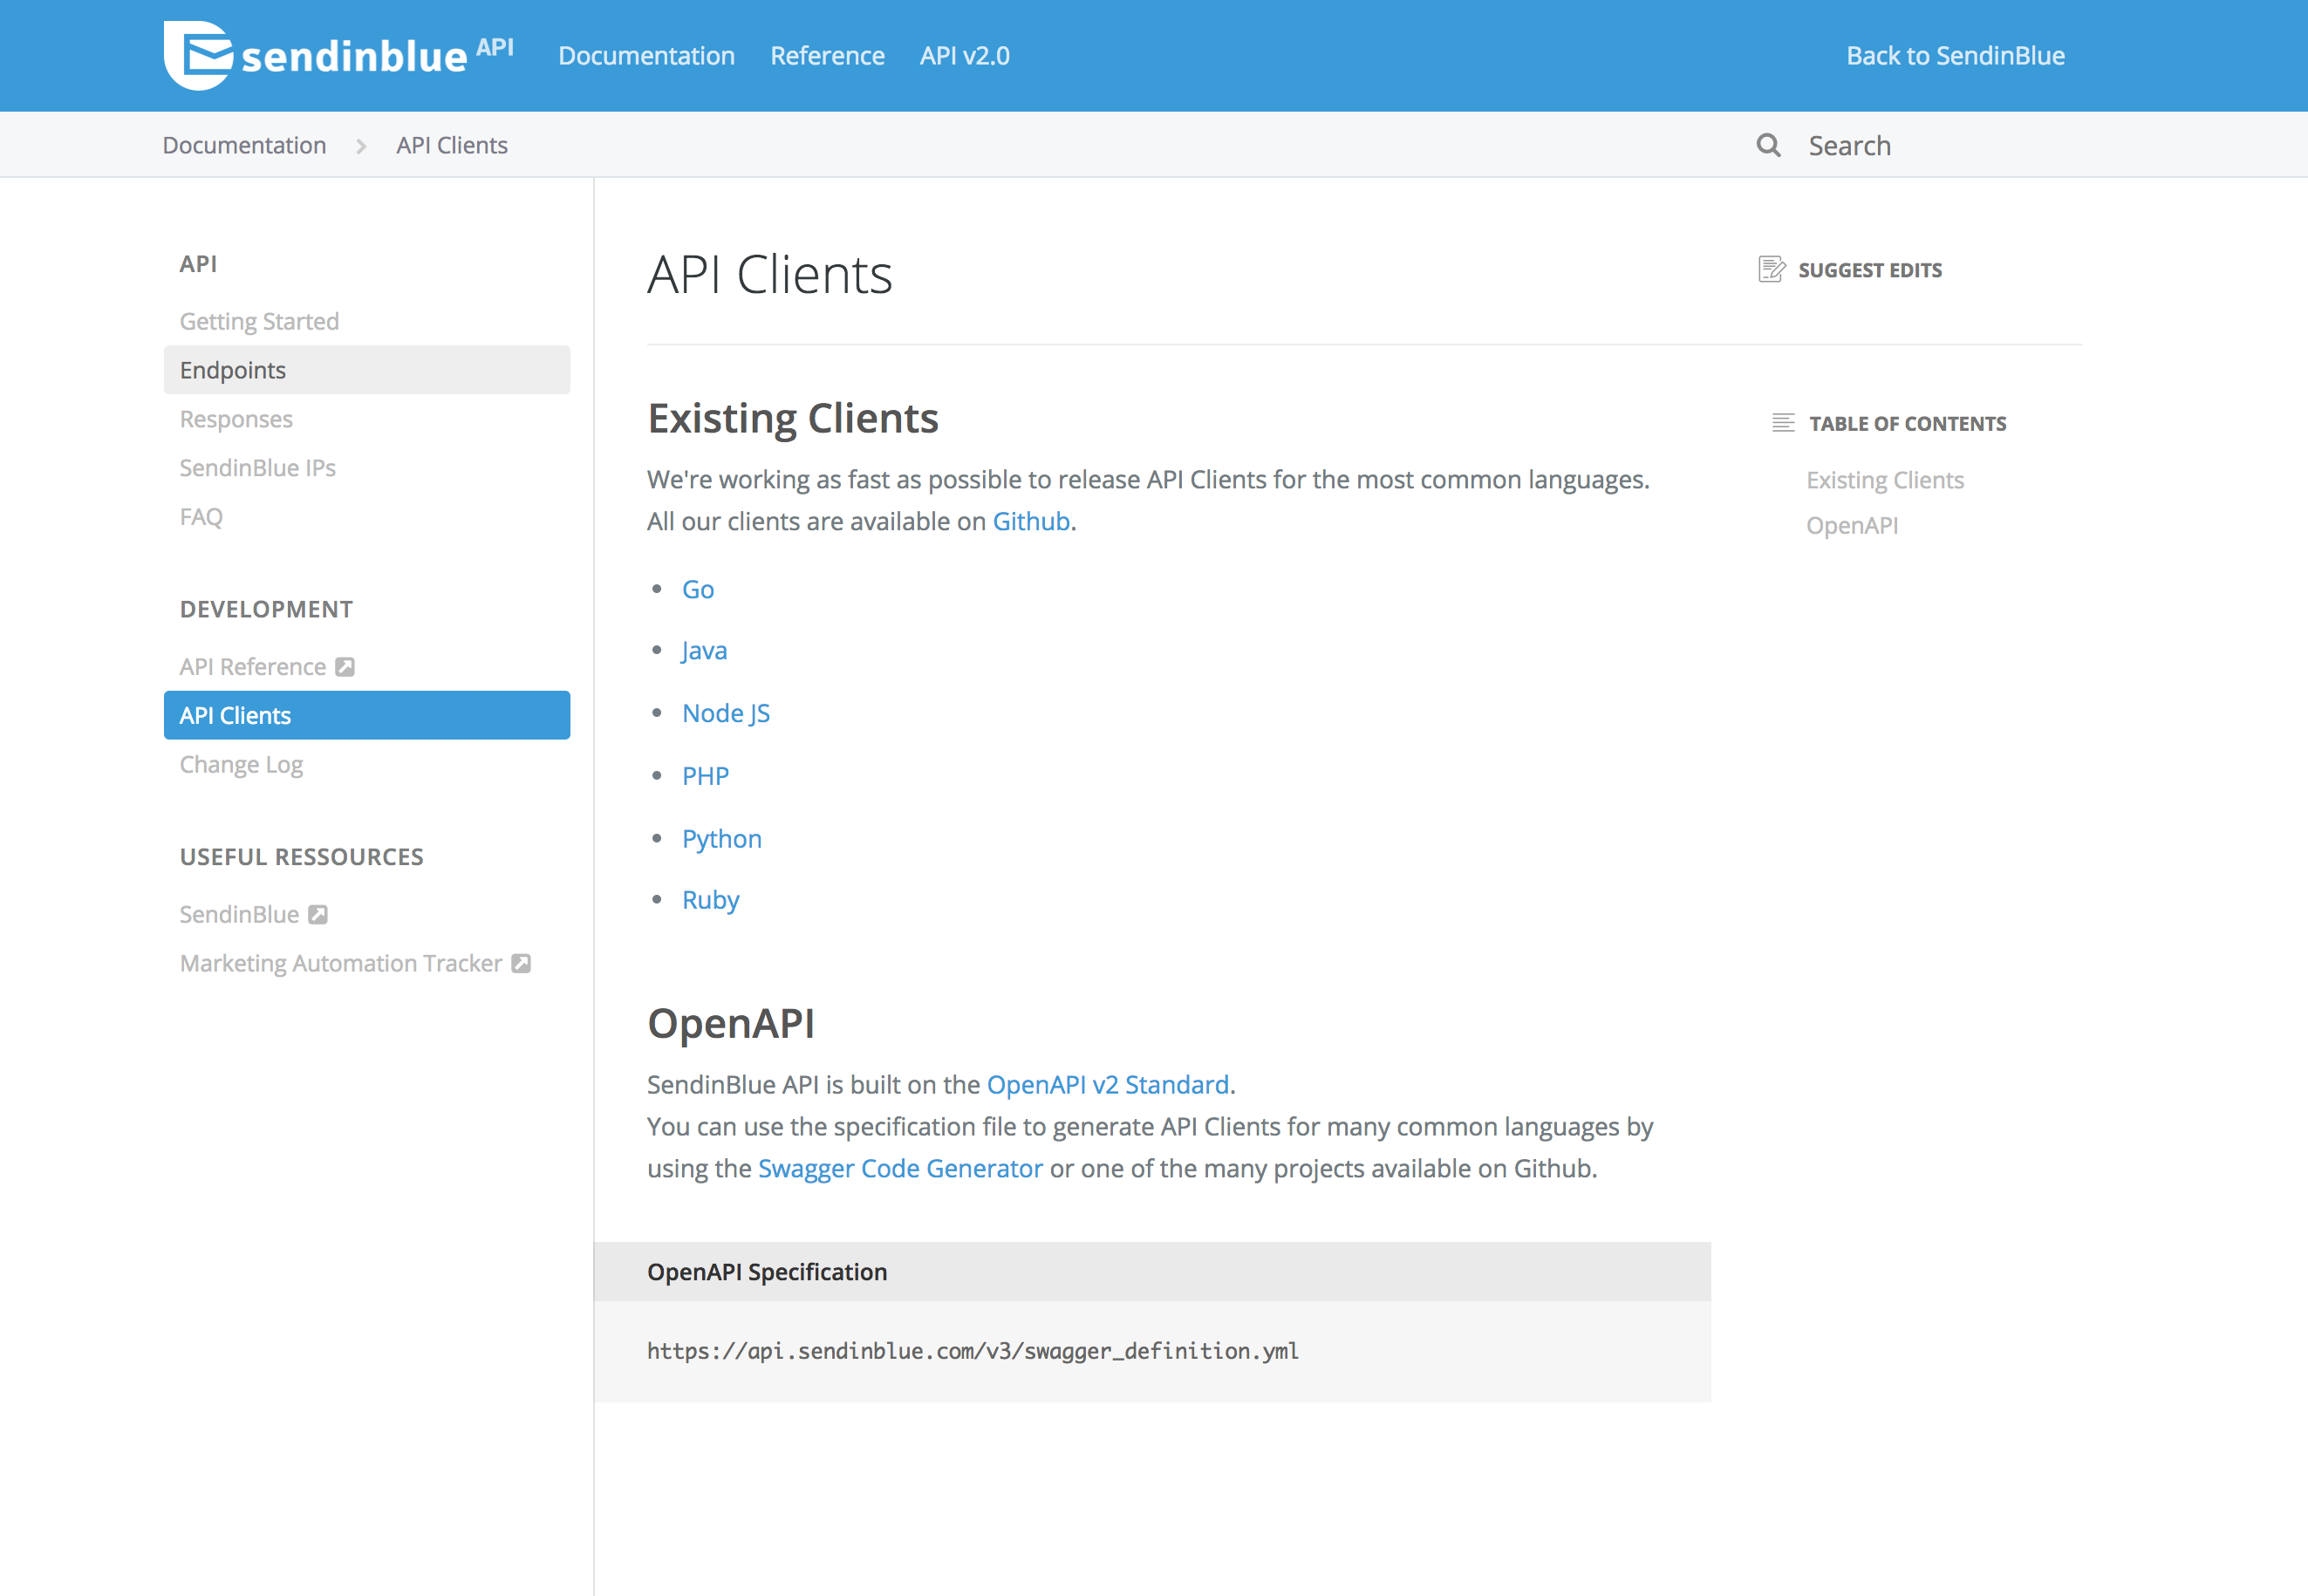Open the Node JS client link
2308x1596 pixels.
point(725,713)
